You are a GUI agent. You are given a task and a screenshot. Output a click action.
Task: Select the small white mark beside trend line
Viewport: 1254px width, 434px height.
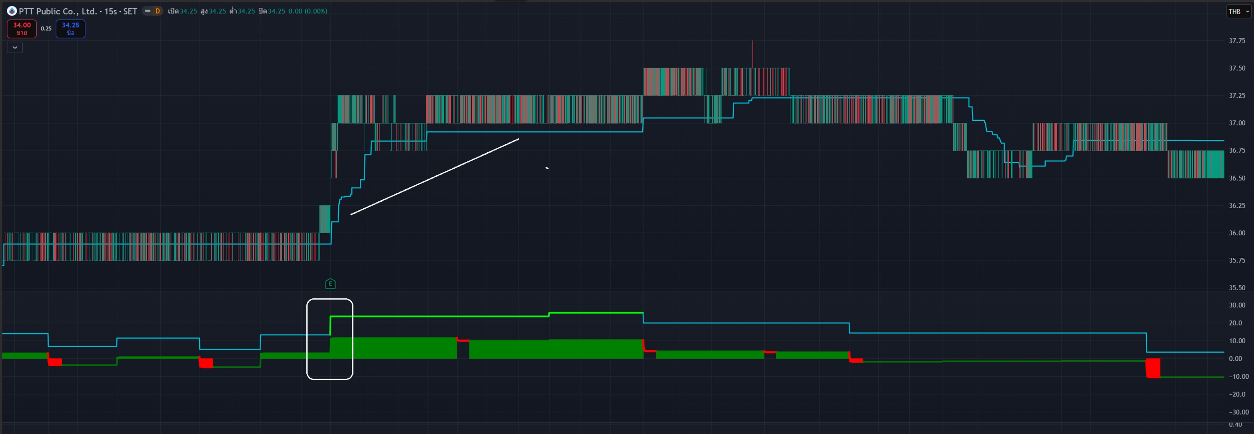tap(547, 168)
